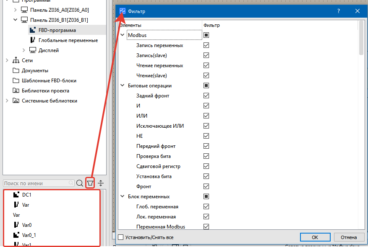Collapse the Modbus group
This screenshot has height=247, width=368.
[x=122, y=35]
